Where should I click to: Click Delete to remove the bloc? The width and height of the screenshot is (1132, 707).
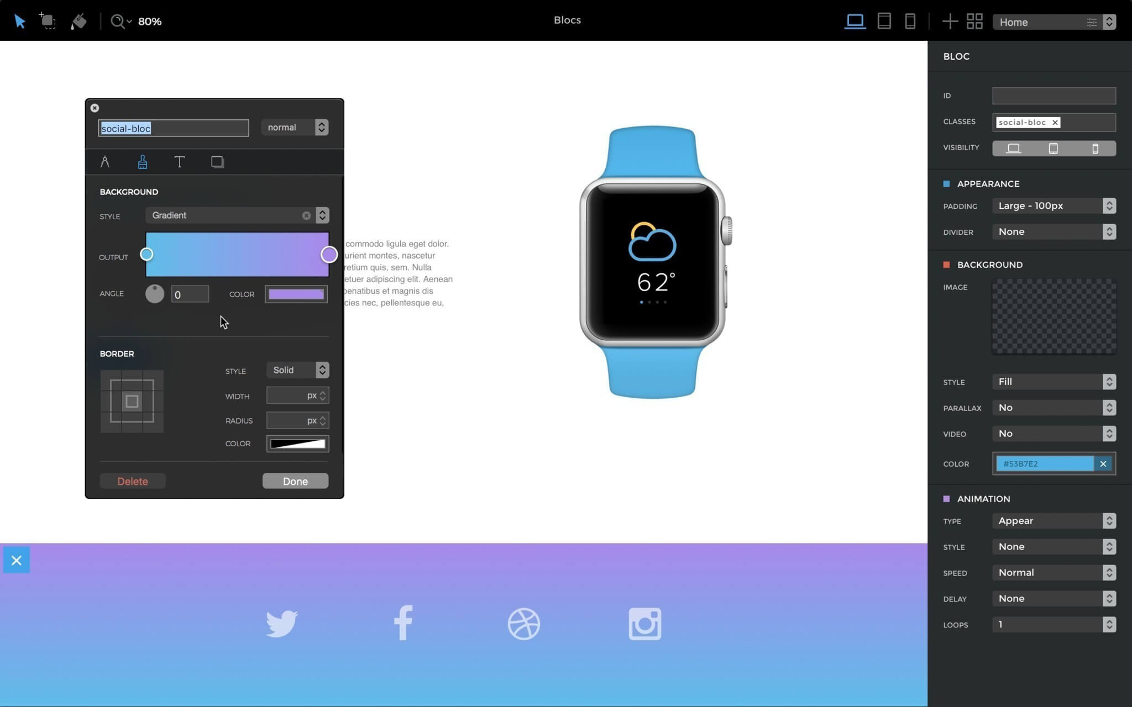tap(133, 481)
